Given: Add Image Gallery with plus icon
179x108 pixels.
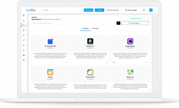Looking at the screenshot, I should pos(146,62).
